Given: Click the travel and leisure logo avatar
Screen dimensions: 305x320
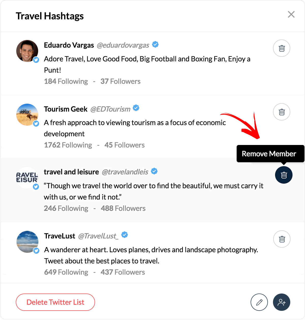Looking at the screenshot, I should pos(27,178).
